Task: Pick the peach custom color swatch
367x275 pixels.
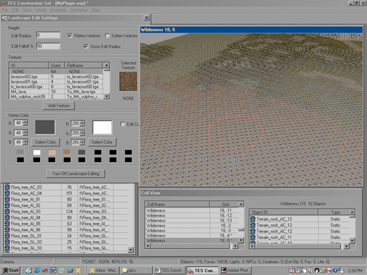Action: (x=52, y=152)
